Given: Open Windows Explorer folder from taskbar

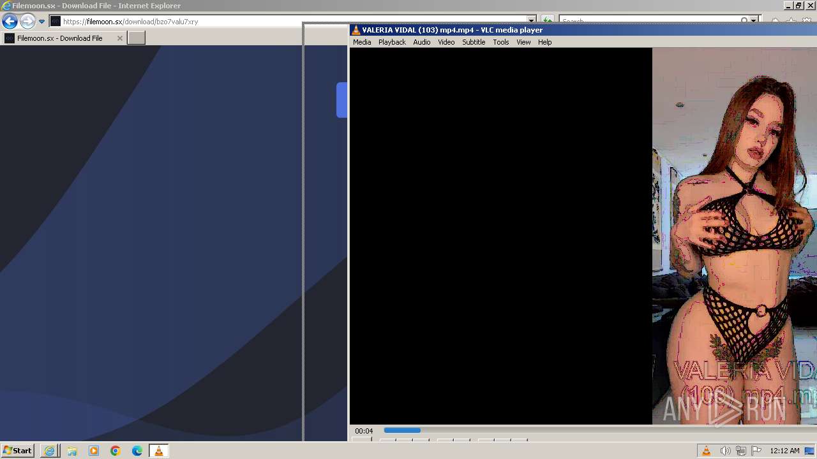Looking at the screenshot, I should (71, 451).
